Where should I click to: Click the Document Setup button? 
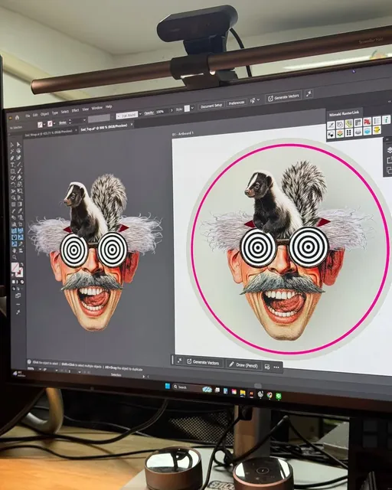pyautogui.click(x=211, y=106)
